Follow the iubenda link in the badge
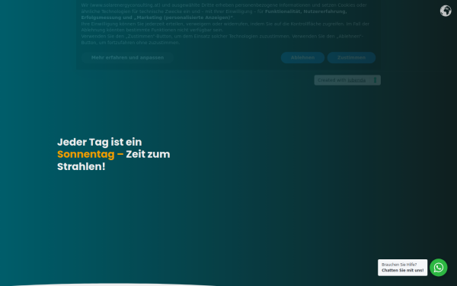This screenshot has width=457, height=286. [x=356, y=80]
